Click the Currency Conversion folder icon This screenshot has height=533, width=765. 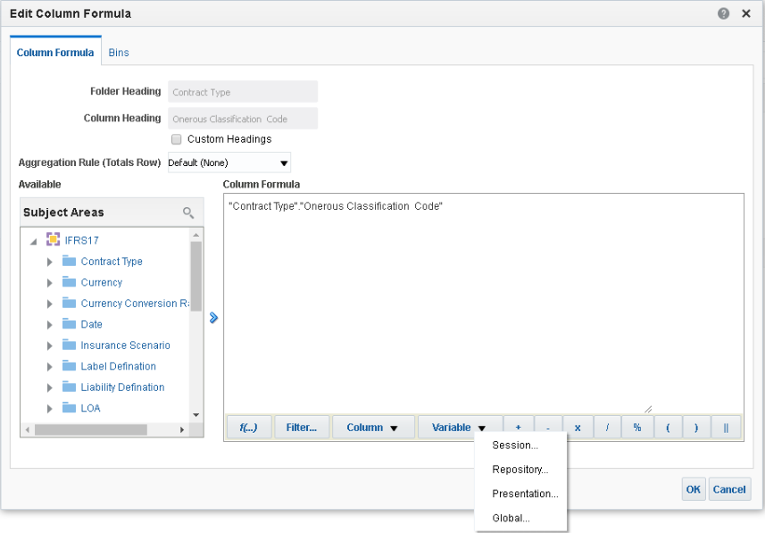pos(70,303)
